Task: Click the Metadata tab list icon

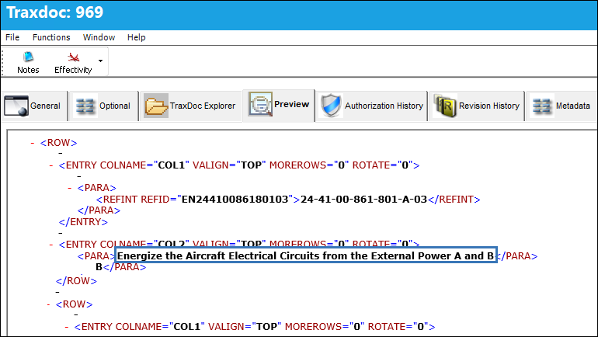Action: [541, 106]
